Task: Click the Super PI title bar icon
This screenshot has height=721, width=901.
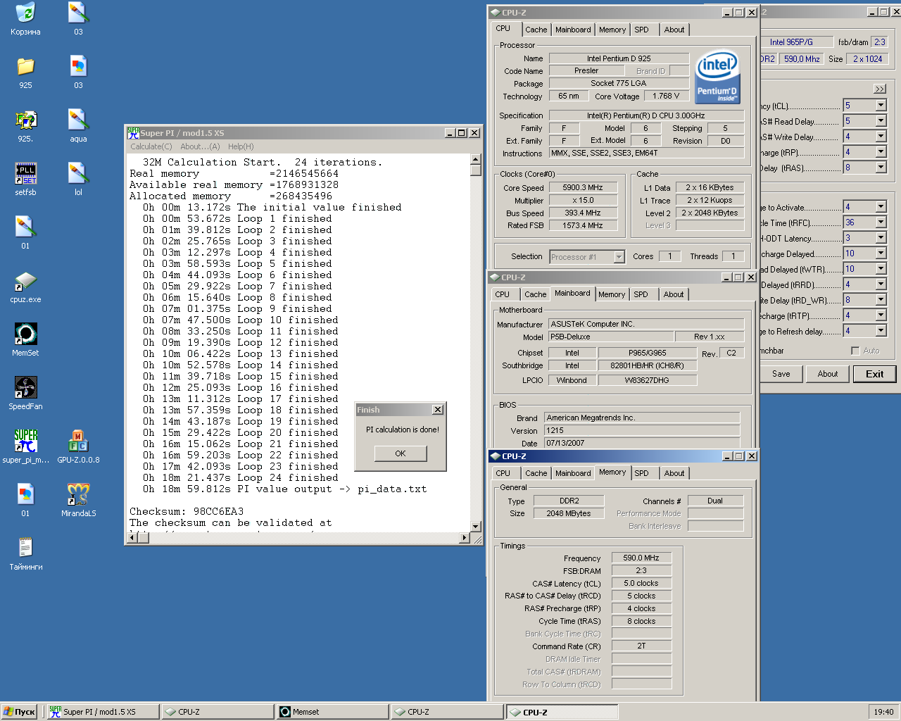Action: (x=133, y=132)
